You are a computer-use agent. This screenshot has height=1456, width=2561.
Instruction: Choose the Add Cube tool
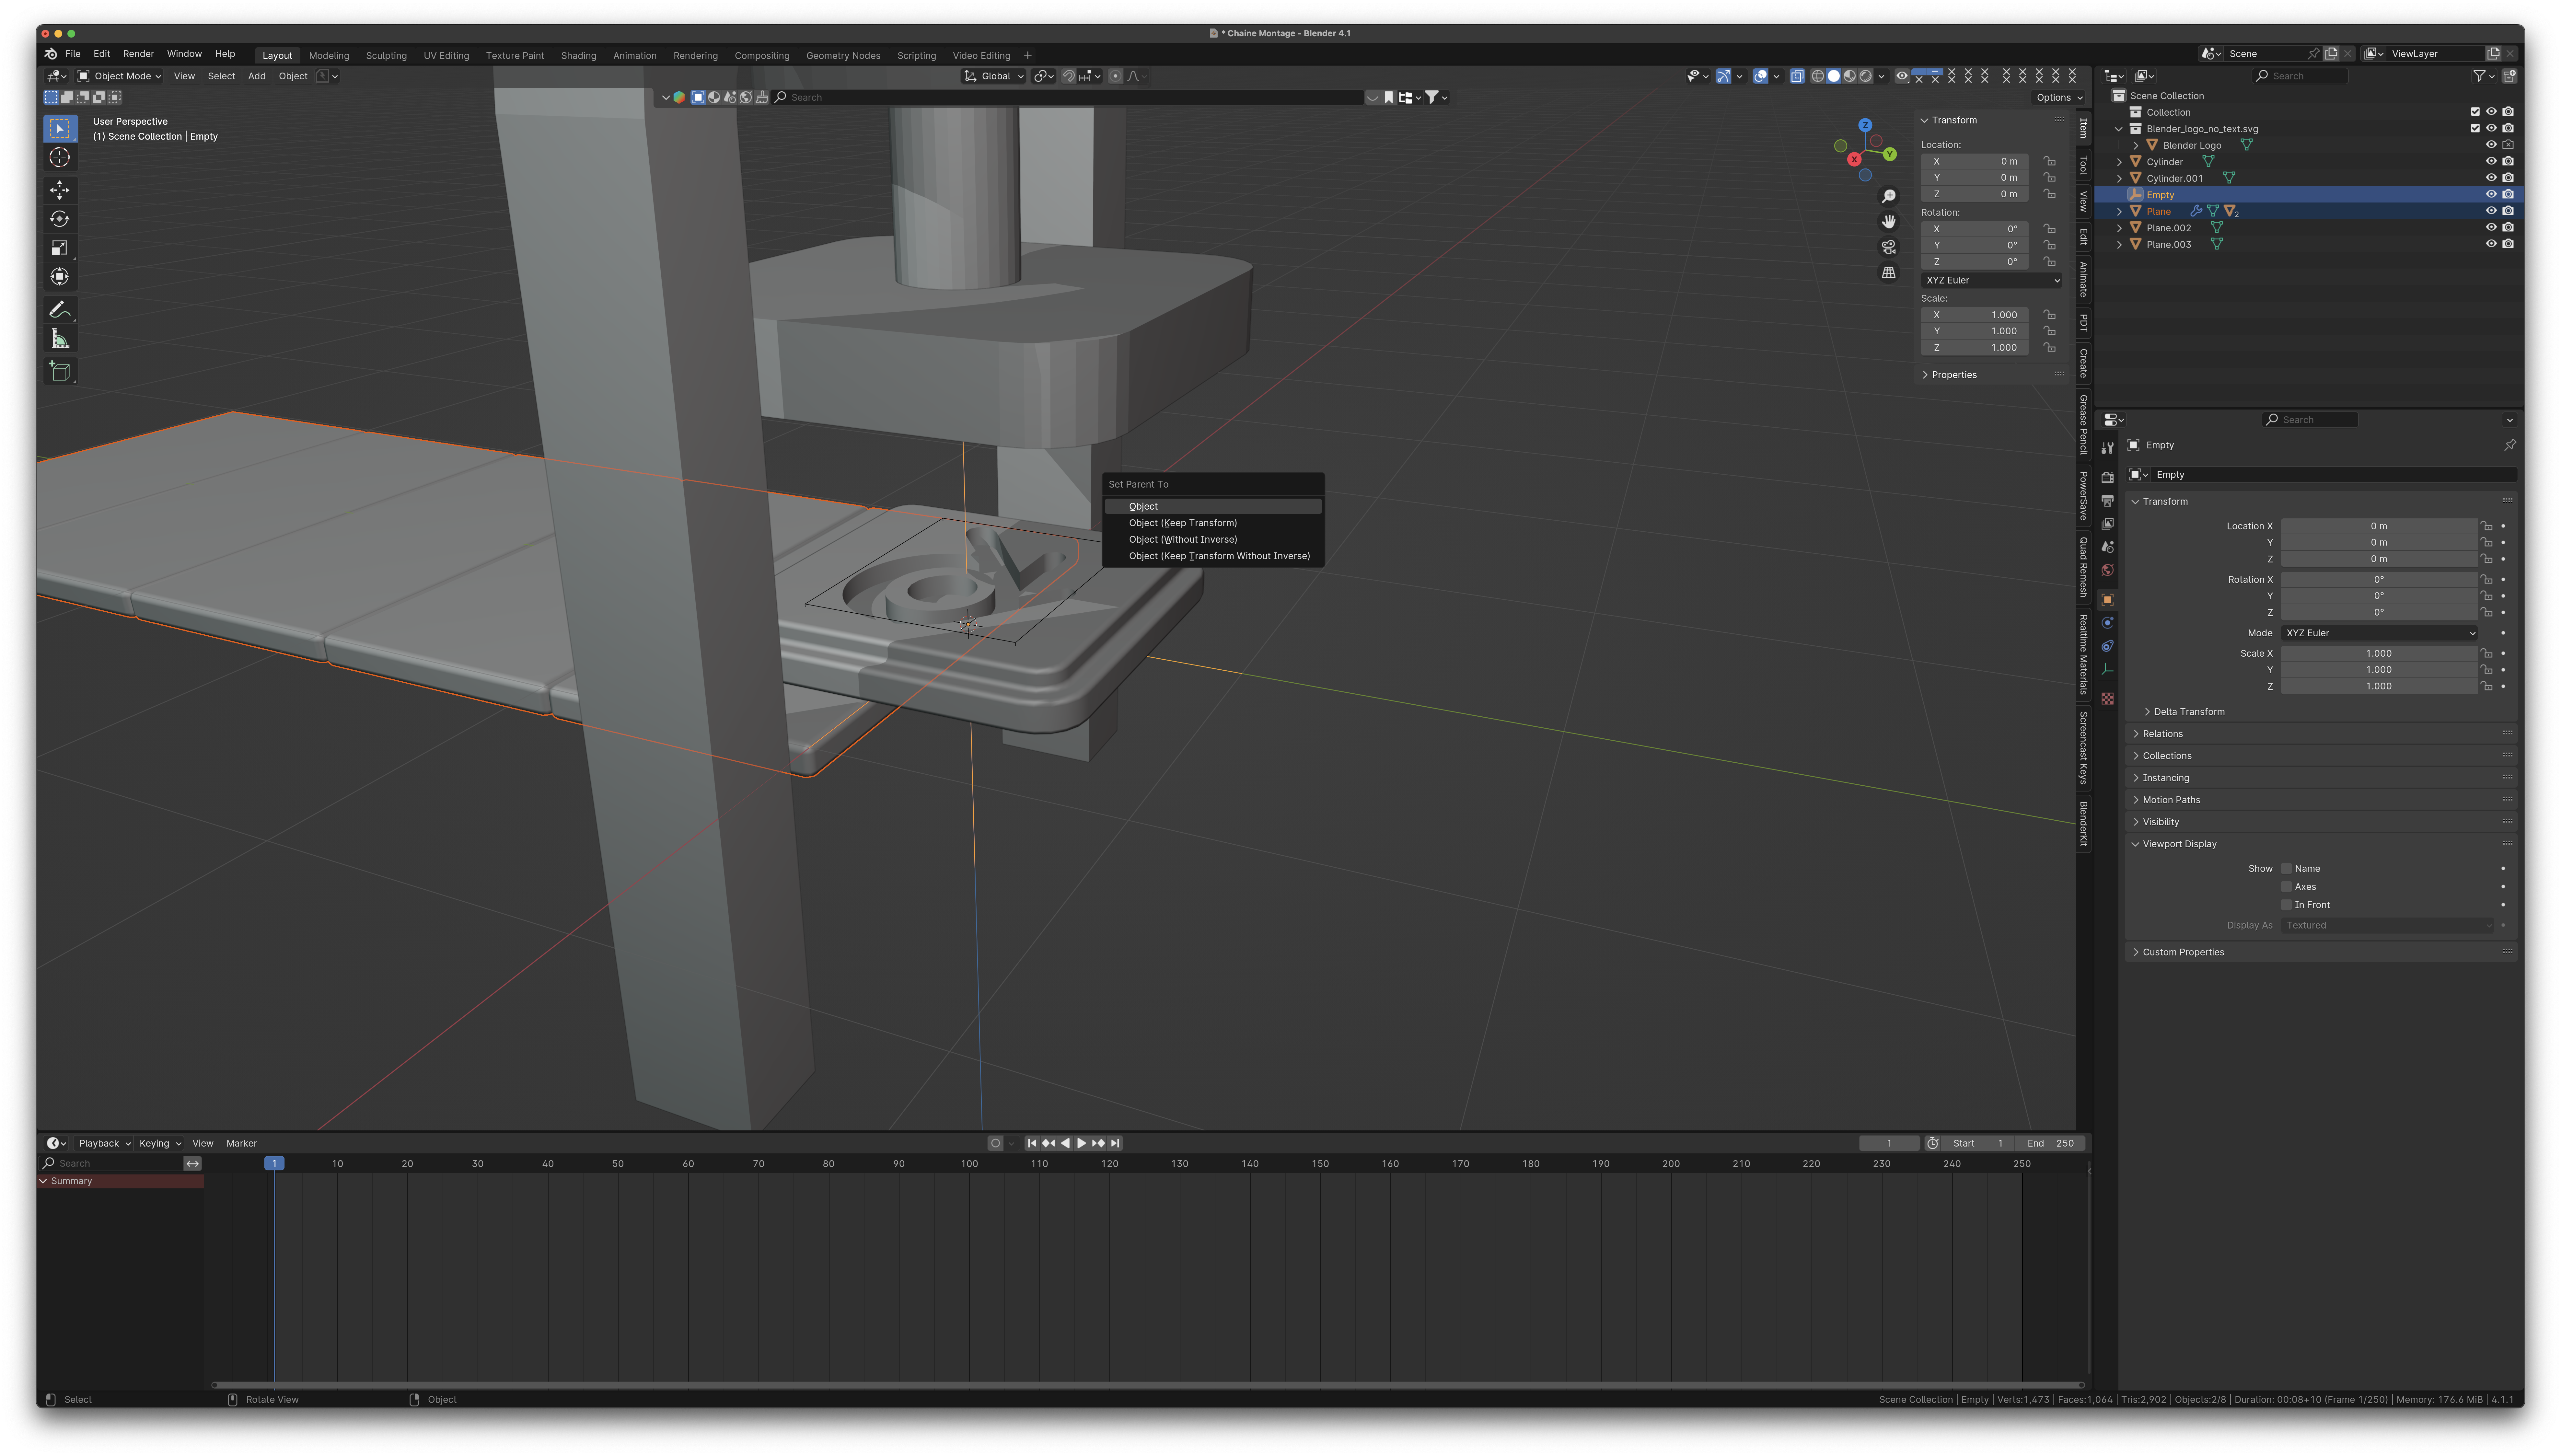coord(60,372)
